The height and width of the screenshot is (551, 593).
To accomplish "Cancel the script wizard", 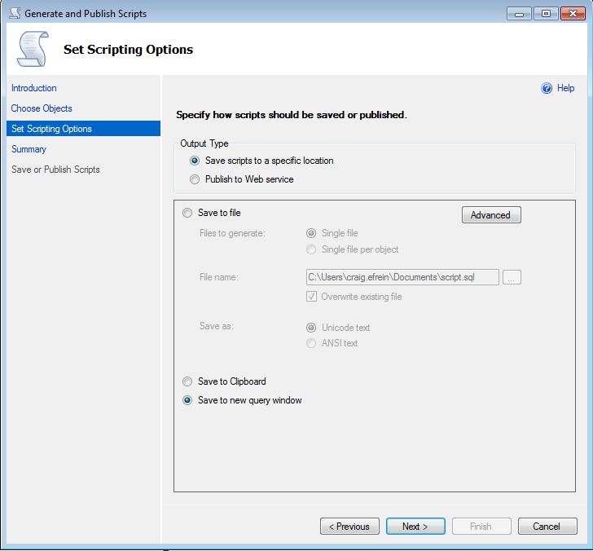I will [547, 527].
